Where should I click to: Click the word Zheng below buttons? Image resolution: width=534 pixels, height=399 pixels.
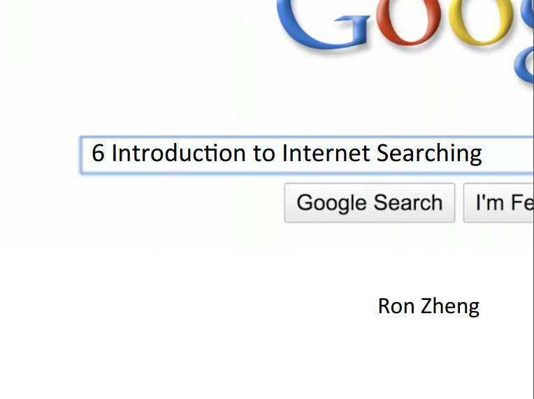(450, 307)
